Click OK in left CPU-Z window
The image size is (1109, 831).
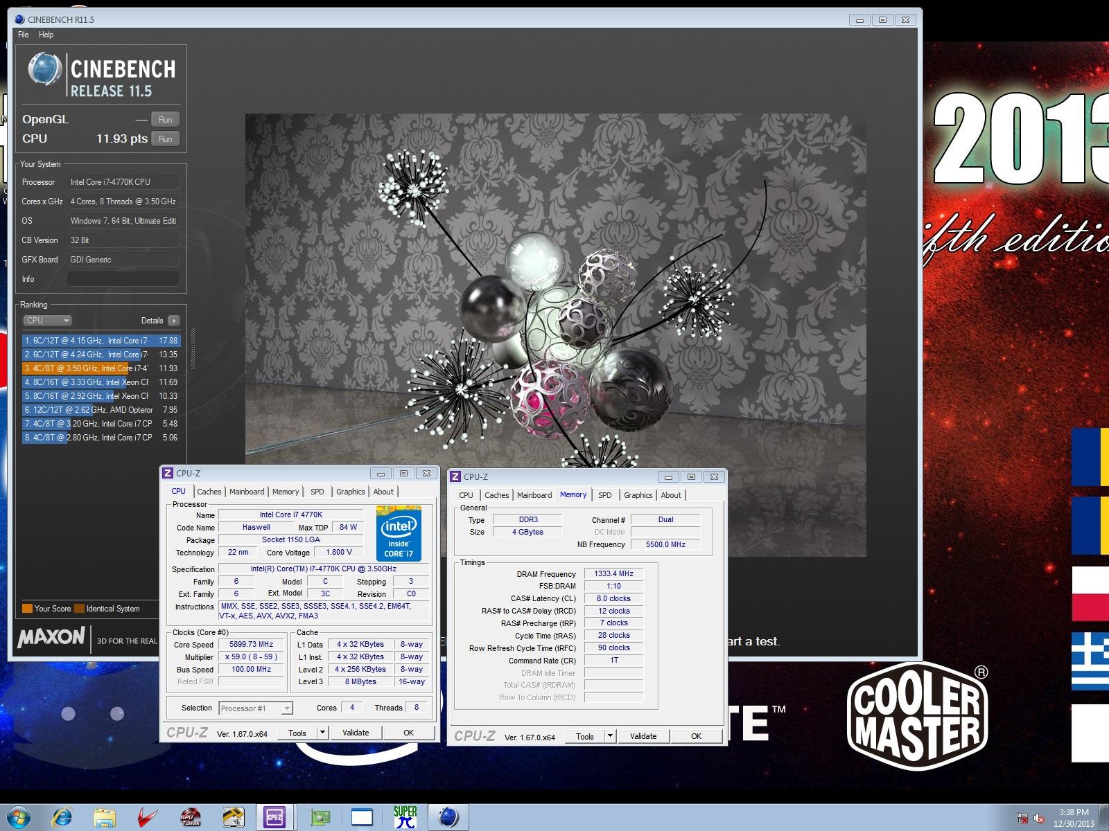pyautogui.click(x=409, y=733)
